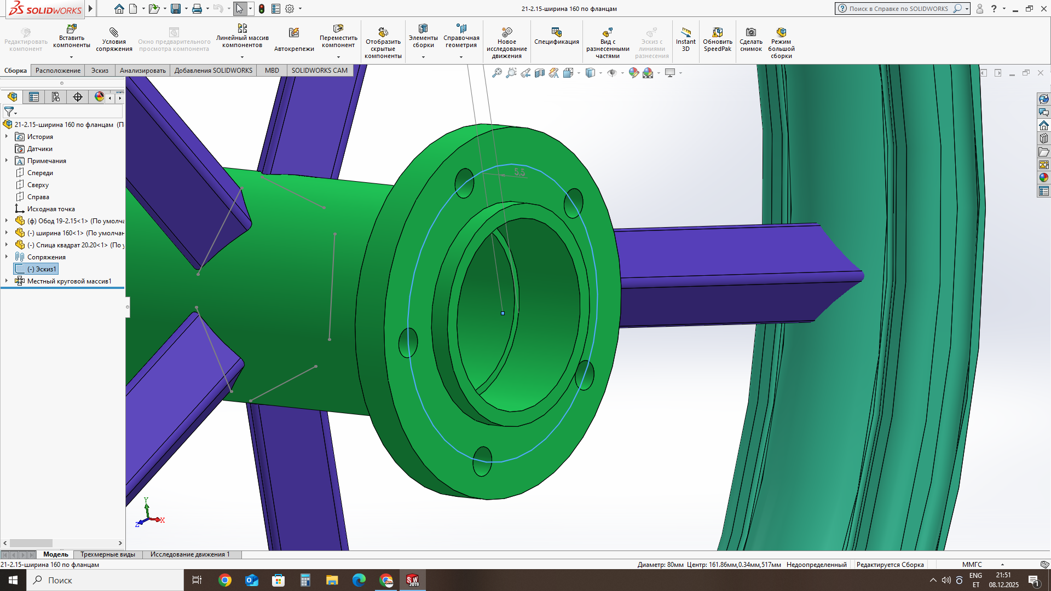
Task: Open the PropertyManager tab in the left panel
Action: (x=34, y=97)
